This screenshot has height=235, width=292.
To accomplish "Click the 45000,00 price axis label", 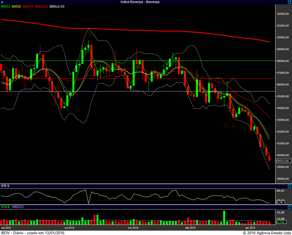I will (x=283, y=96).
